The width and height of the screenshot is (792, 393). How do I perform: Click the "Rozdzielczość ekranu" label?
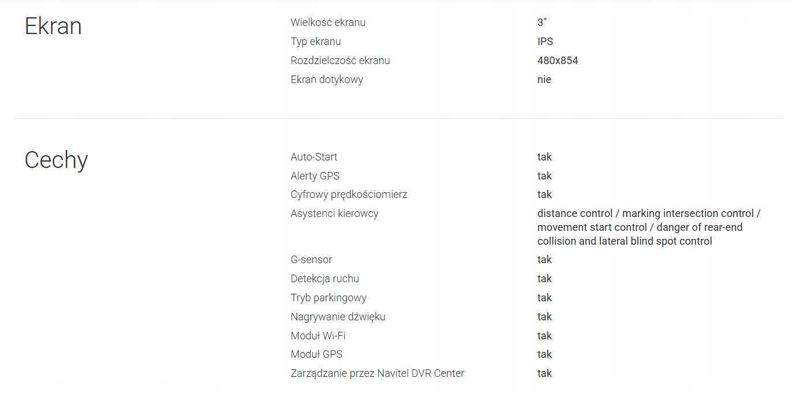(340, 61)
